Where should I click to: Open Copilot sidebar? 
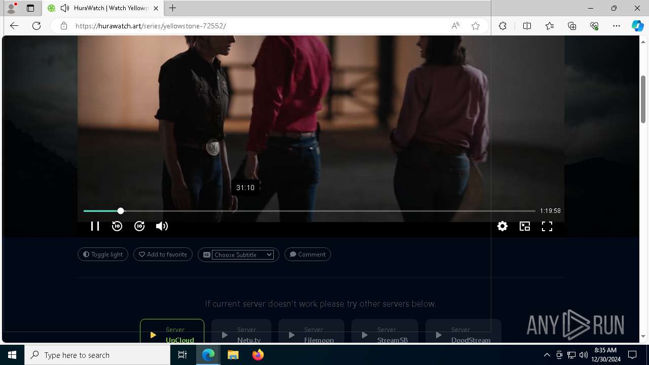pyautogui.click(x=637, y=26)
